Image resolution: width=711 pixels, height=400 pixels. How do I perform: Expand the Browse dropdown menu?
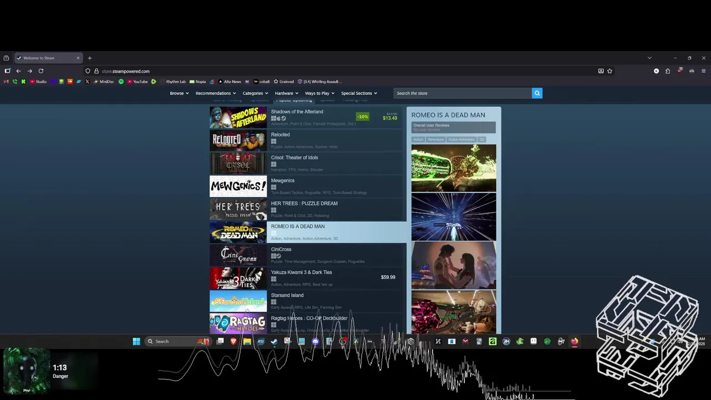[x=179, y=93]
